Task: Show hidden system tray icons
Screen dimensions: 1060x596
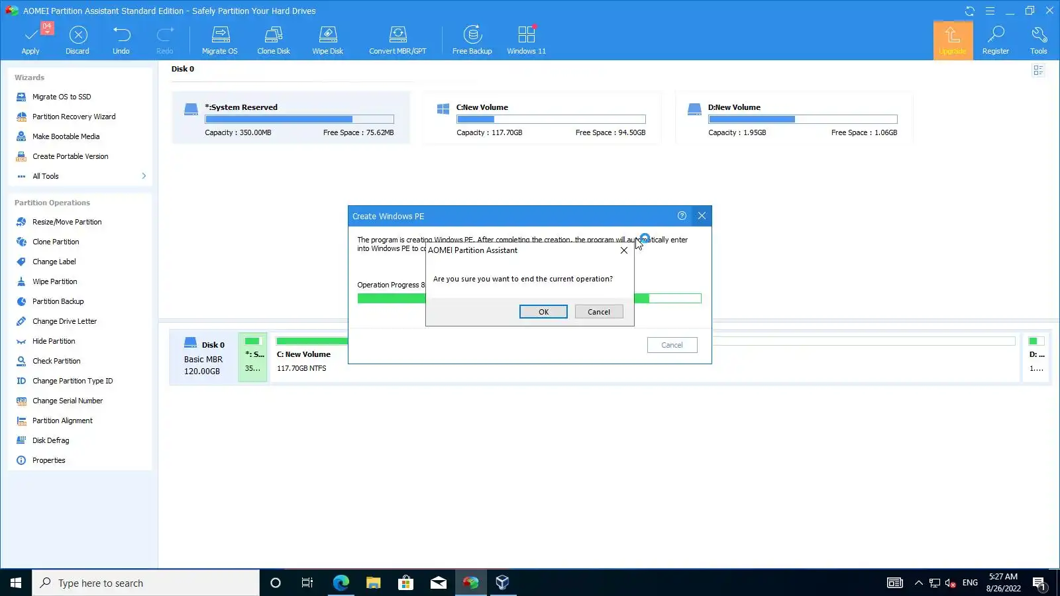Action: pyautogui.click(x=918, y=583)
